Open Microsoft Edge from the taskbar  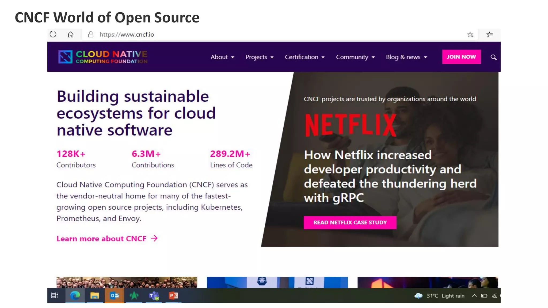(x=75, y=295)
